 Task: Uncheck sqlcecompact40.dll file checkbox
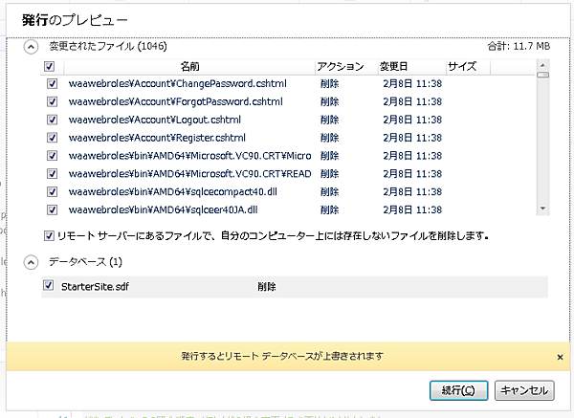53,156
